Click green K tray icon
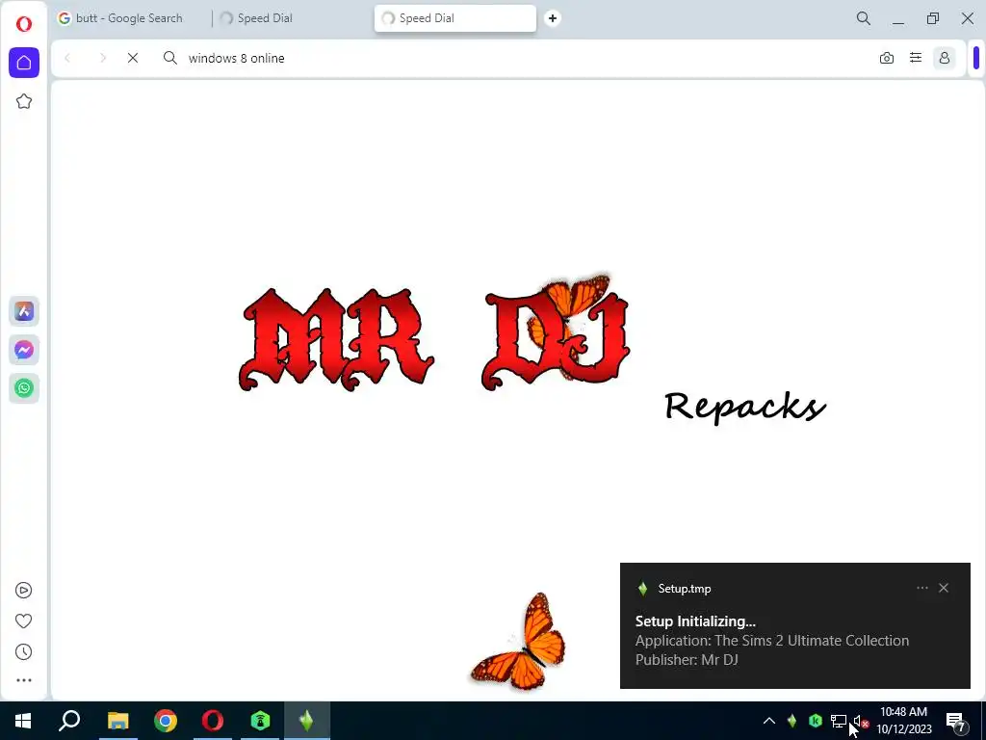 pos(815,721)
